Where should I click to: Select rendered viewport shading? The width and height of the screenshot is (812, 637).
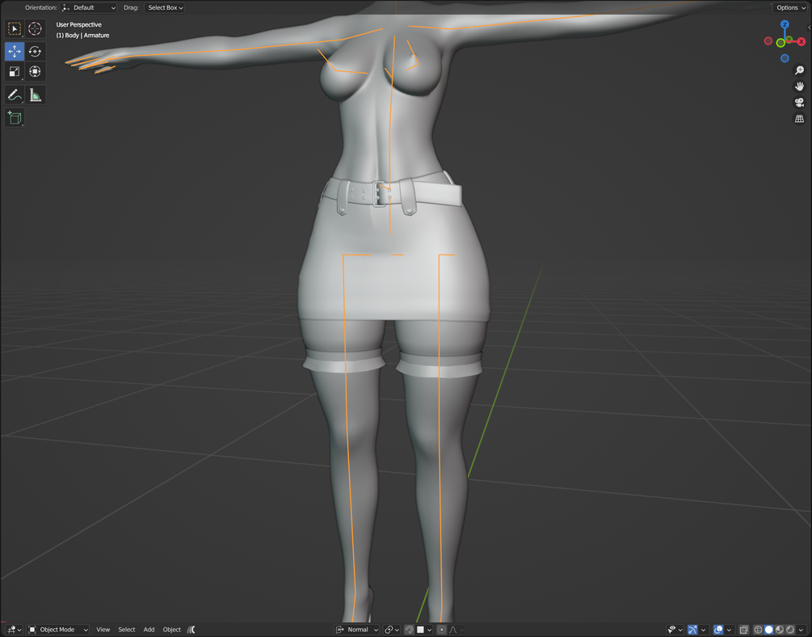(790, 630)
